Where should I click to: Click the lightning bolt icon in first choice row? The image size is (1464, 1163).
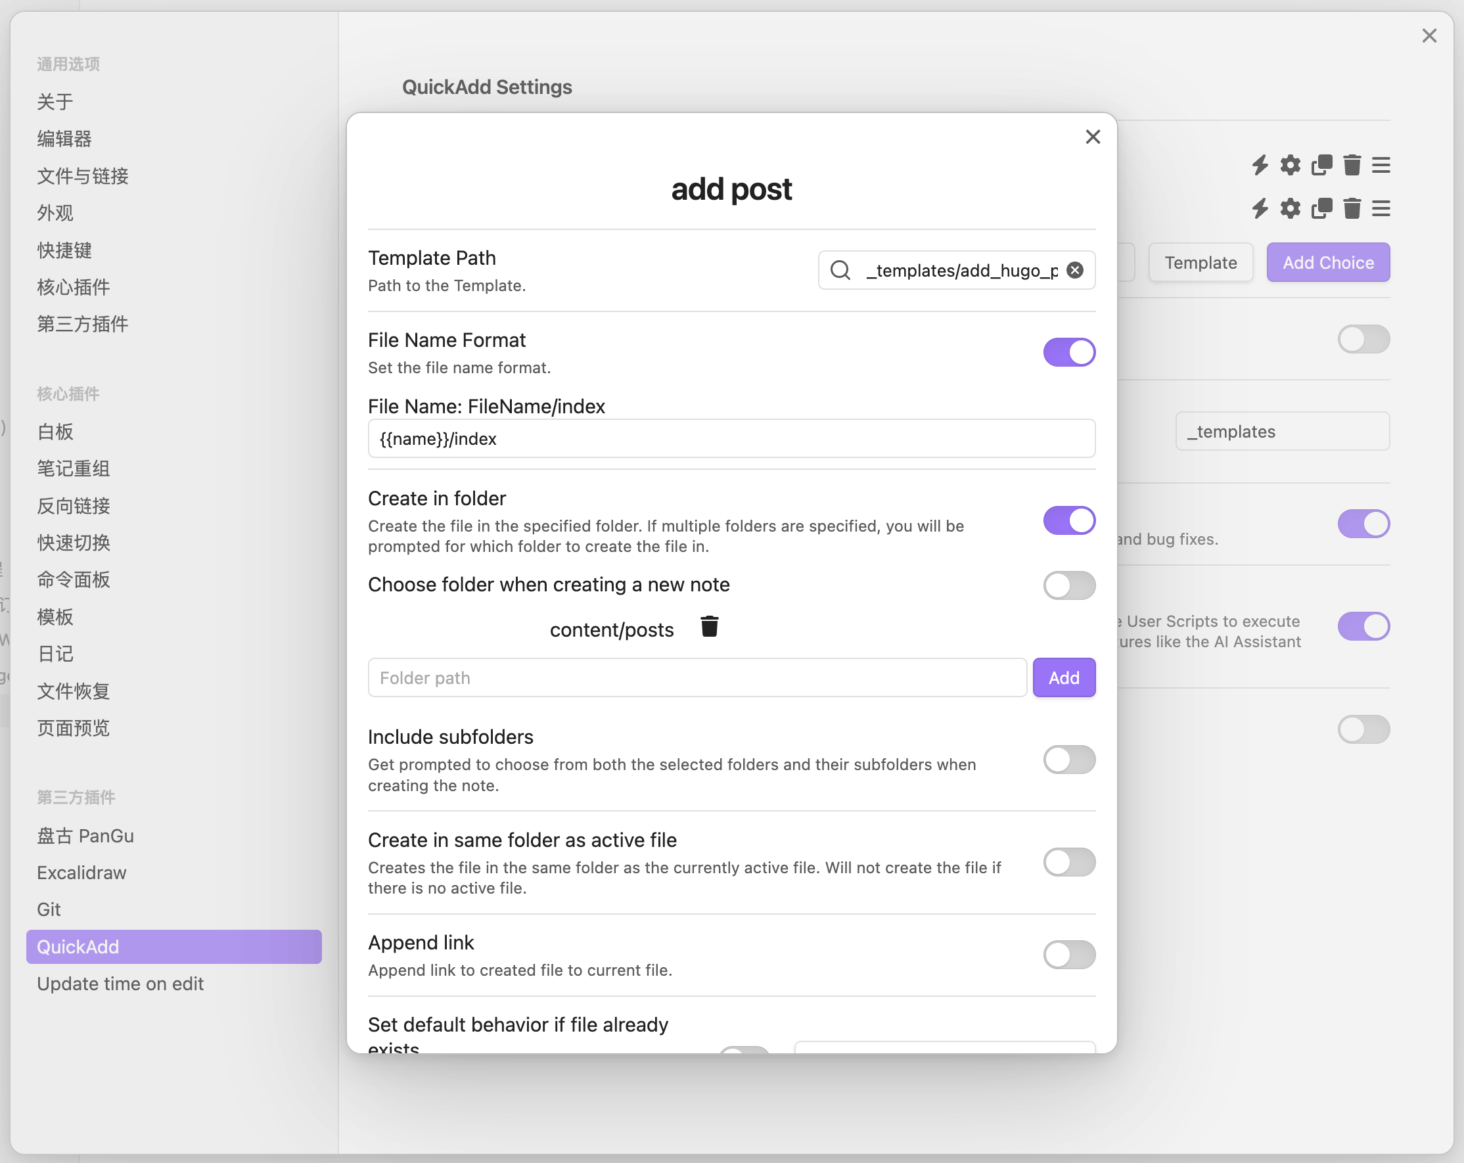pos(1260,165)
